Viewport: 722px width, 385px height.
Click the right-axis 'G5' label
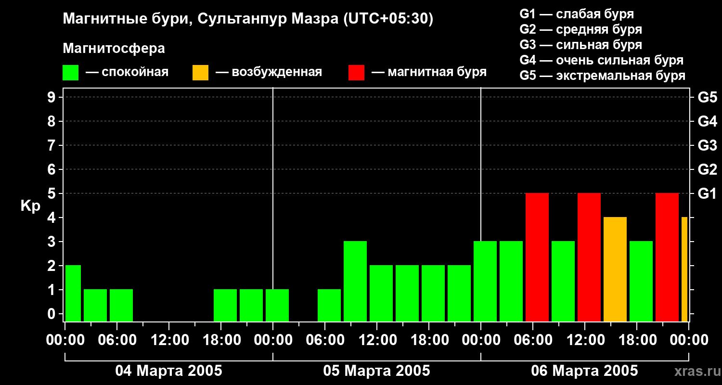707,97
